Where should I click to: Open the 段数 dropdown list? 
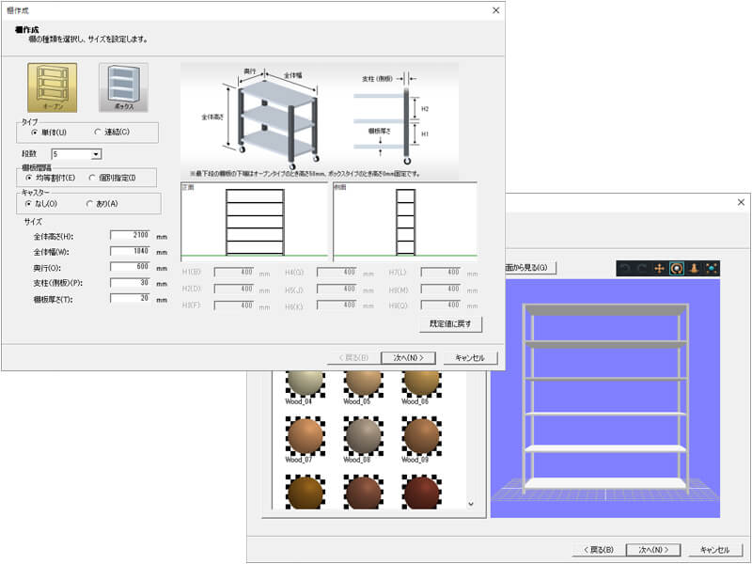[x=96, y=154]
